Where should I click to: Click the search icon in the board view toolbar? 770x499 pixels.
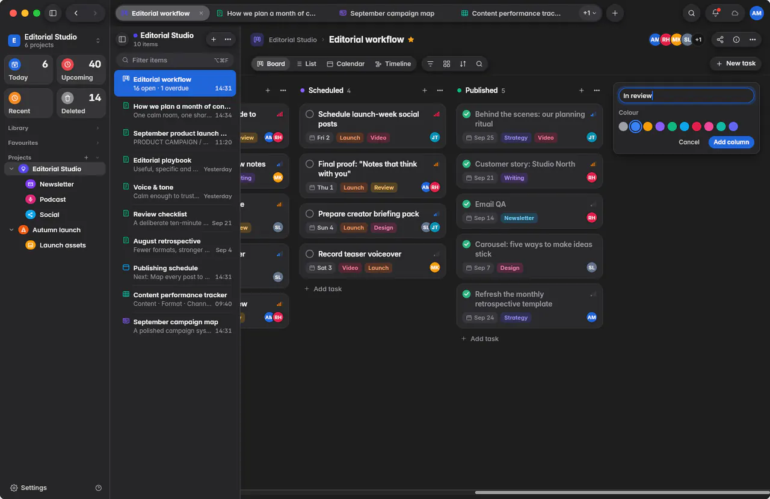[x=479, y=64]
